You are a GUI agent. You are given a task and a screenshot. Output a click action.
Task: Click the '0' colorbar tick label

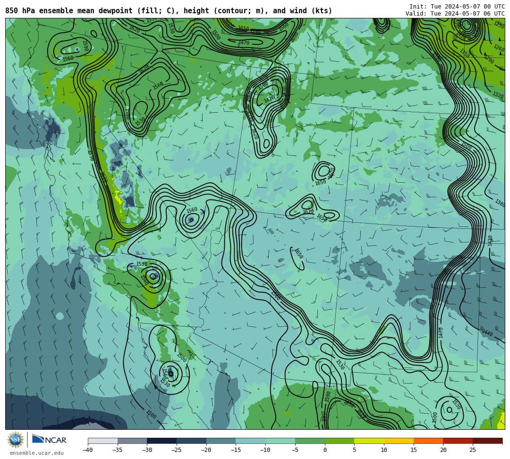pos(325,450)
